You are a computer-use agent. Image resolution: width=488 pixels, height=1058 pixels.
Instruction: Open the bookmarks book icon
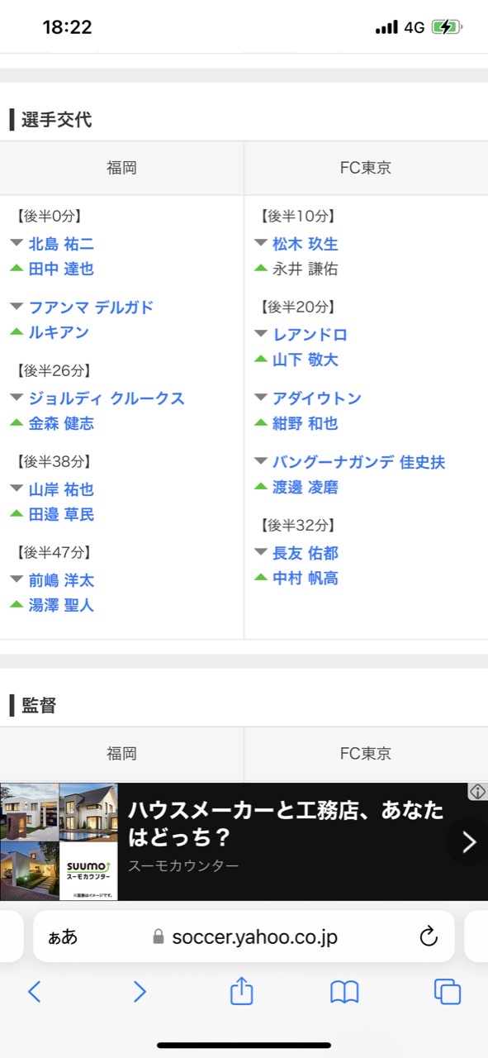pos(344,992)
